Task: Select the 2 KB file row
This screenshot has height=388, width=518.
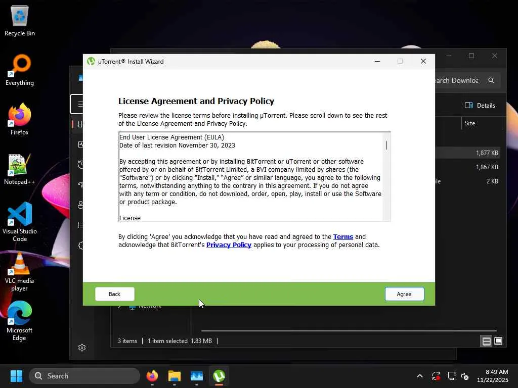Action: (468, 181)
